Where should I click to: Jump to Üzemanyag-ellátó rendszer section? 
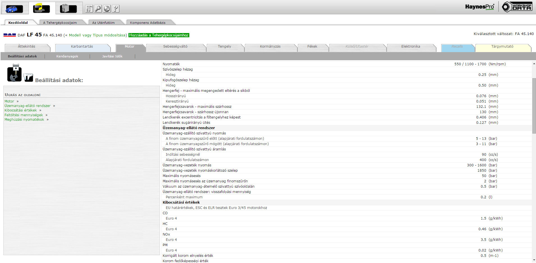tap(27, 106)
